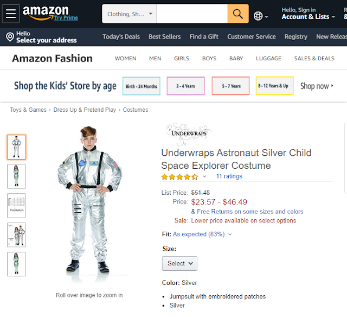Click the Amazon logo
Screen dimensions: 347x317
click(46, 11)
